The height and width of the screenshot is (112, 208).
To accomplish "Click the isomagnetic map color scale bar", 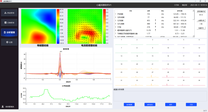I will click(58, 26).
